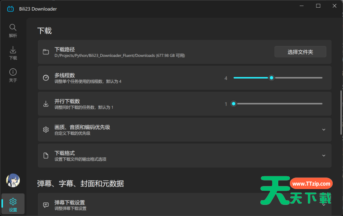Click the chat icon beside 弹幕下载设置
This screenshot has height=216, width=343.
(46, 205)
